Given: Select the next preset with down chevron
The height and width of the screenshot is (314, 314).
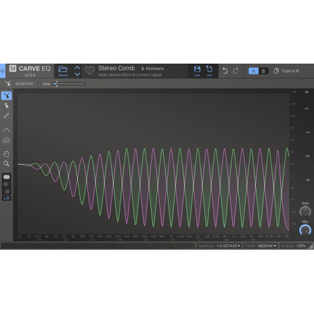Looking at the screenshot, I should click(x=77, y=74).
